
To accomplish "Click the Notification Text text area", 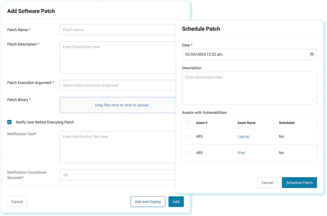I will pyautogui.click(x=118, y=147).
